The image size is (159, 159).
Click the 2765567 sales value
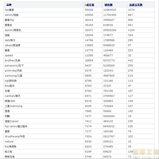click(x=109, y=96)
